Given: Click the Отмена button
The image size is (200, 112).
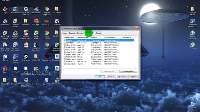Looking at the screenshot, I should [x=111, y=77].
